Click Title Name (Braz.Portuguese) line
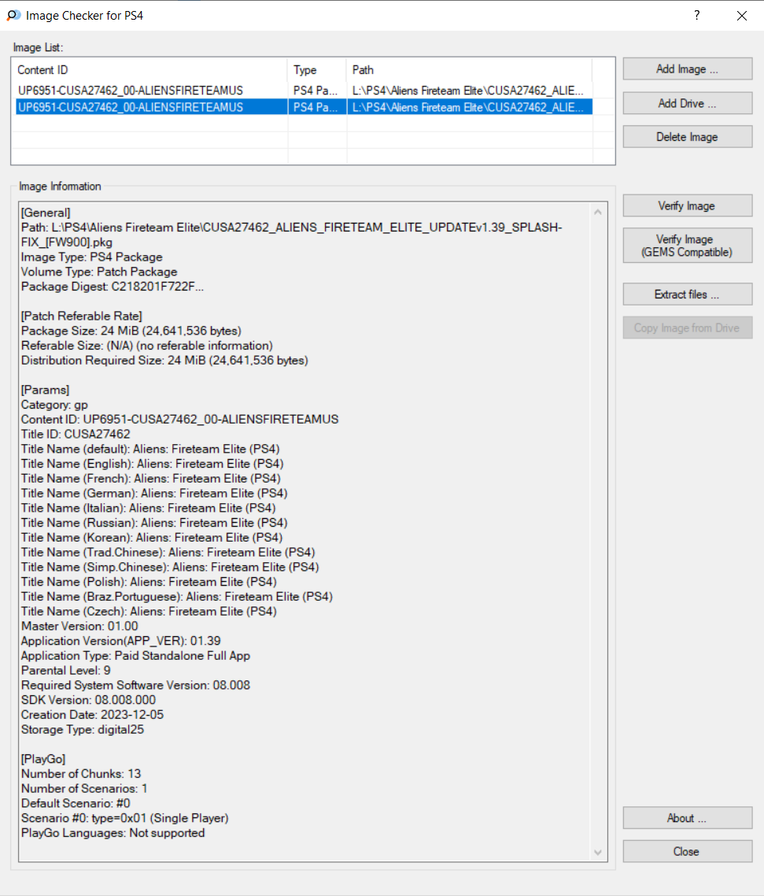This screenshot has width=764, height=896. point(177,597)
